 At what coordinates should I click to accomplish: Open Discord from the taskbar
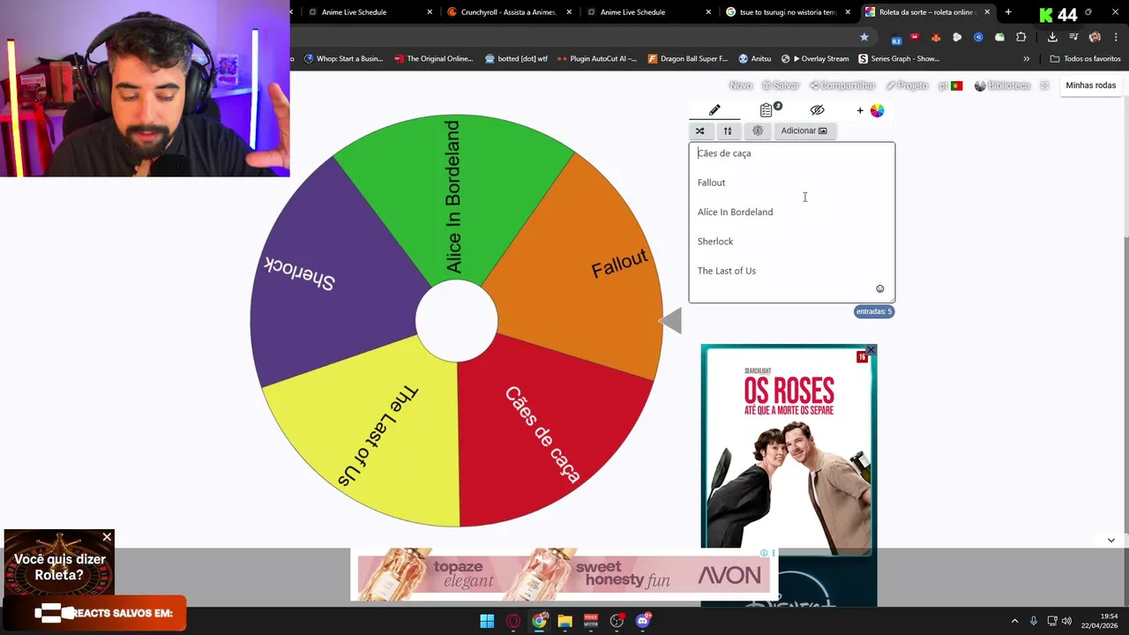pos(643,621)
